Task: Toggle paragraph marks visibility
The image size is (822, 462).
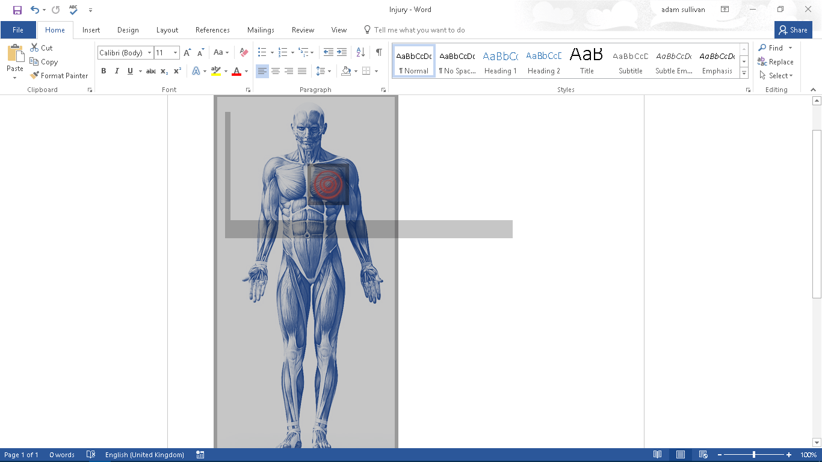Action: coord(379,52)
